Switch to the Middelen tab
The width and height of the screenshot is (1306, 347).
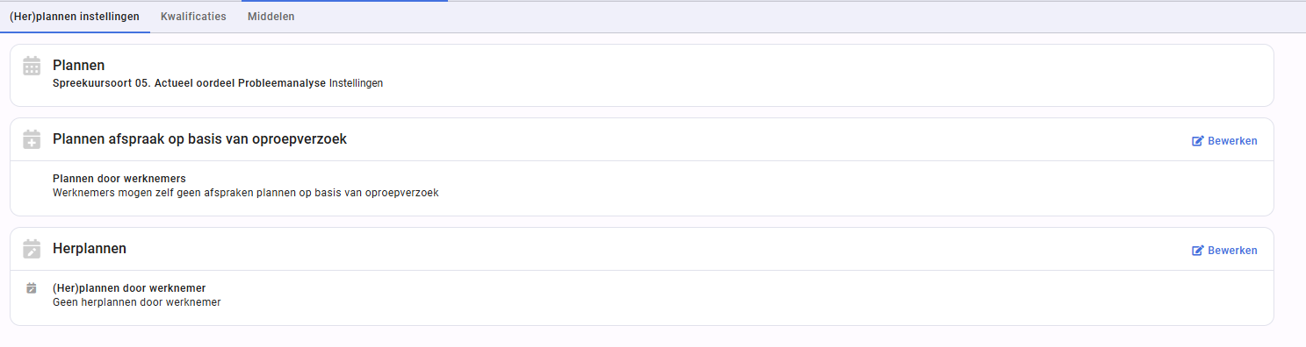pyautogui.click(x=271, y=17)
